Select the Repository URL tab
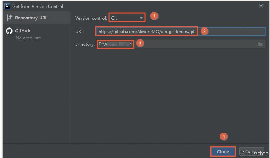Image resolution: width=270 pixels, height=158 pixels. pos(37,18)
